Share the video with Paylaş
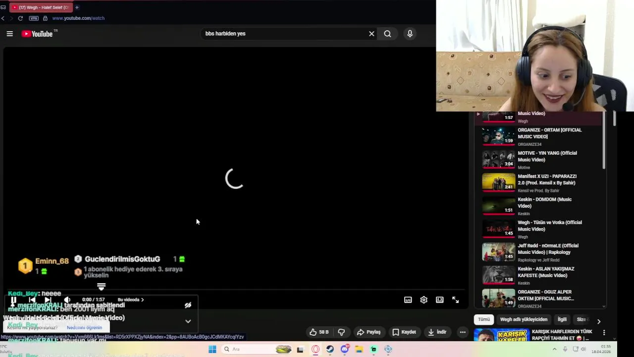634x357 pixels. [x=369, y=332]
